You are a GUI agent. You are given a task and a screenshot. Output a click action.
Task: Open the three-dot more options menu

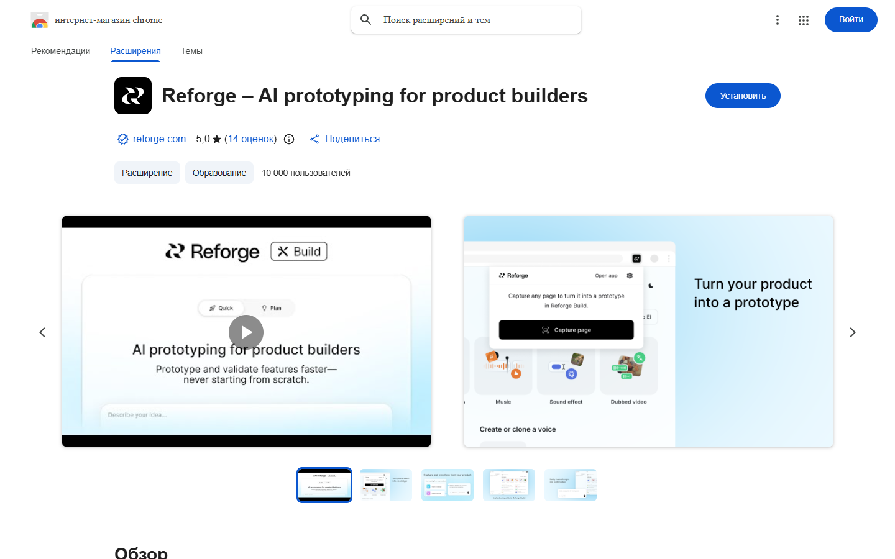pyautogui.click(x=777, y=20)
